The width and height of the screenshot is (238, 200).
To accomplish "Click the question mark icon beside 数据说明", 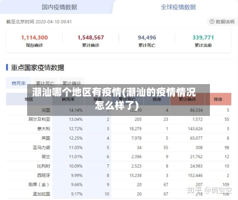I will (212, 21).
